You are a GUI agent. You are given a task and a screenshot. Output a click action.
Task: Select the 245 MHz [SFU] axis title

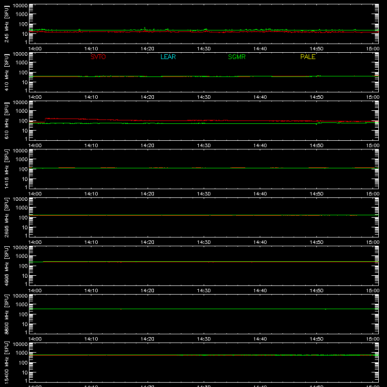click(7, 24)
